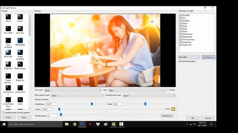Open the Glow Ball element type dropdown
This screenshot has height=133, width=238.
coord(189,57)
